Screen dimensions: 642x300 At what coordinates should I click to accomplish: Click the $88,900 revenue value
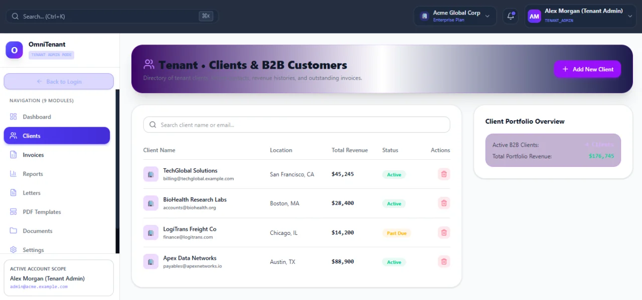click(343, 262)
